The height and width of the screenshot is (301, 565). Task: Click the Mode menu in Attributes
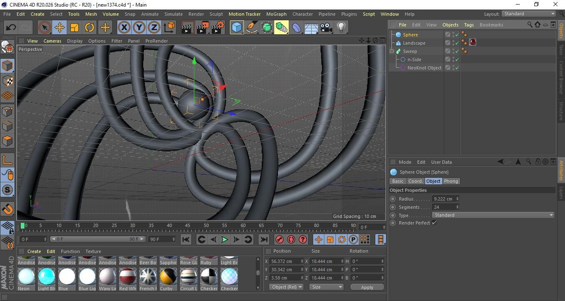(405, 162)
